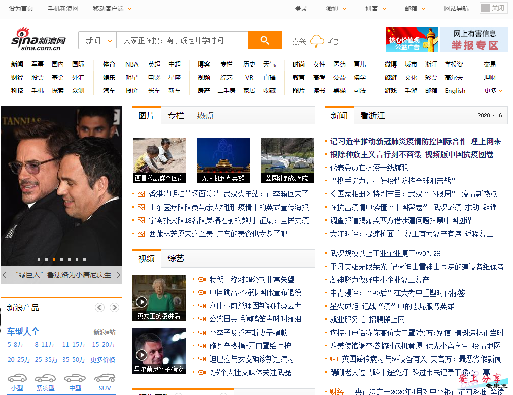The height and width of the screenshot is (395, 513).
Task: Open the 网站导航 link
Action: pos(456,9)
